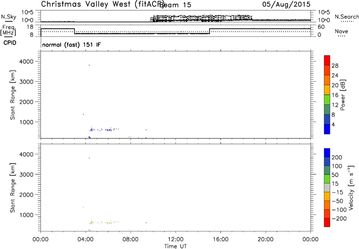Click the '3000' tick in velocity panel

[x=26, y=174]
